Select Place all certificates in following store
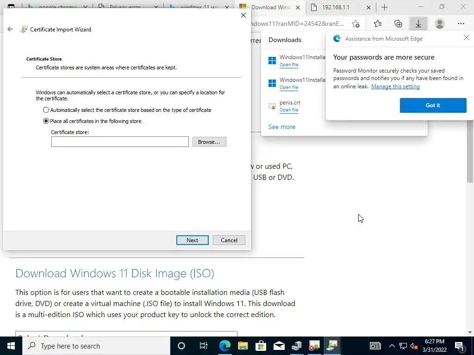Viewport: 474px width, 355px height. pyautogui.click(x=46, y=121)
